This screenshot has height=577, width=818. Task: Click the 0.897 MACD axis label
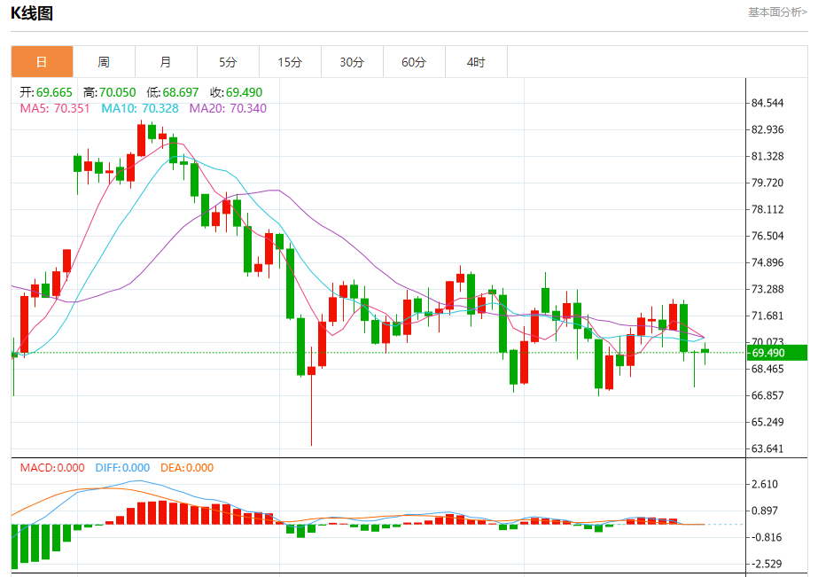tap(765, 511)
